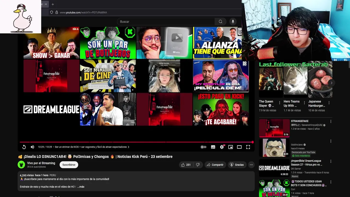This screenshot has width=350, height=197.
Task: Open the DK Gamer channel name
Action: tap(296, 169)
